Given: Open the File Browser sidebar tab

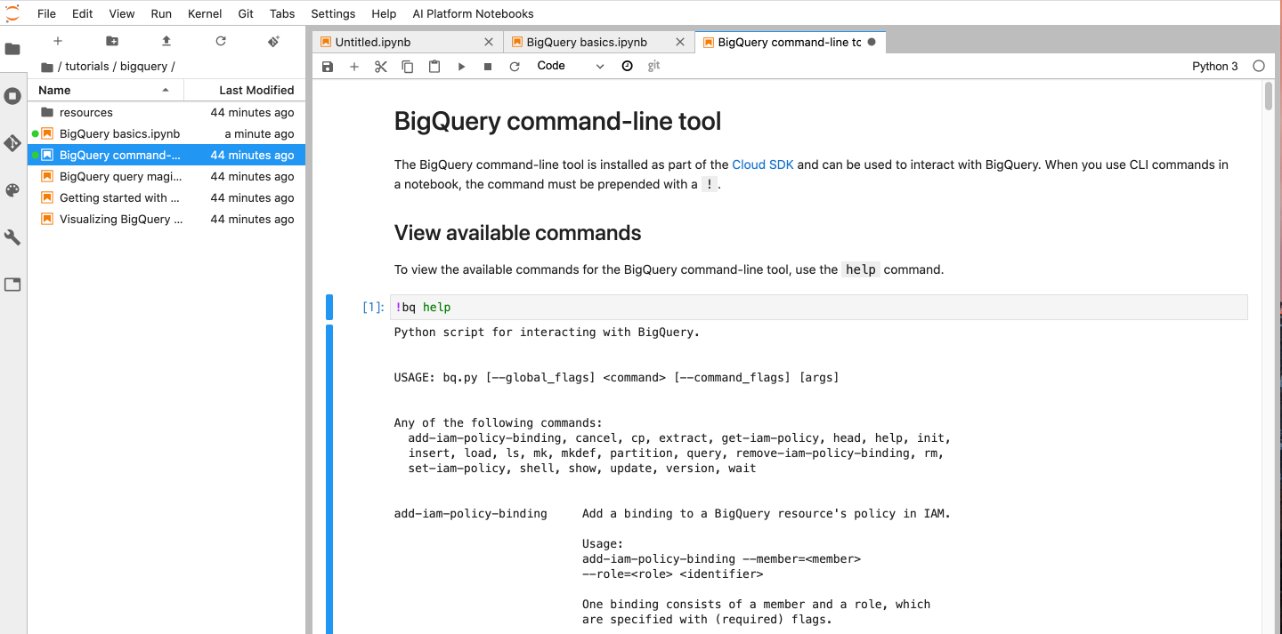Looking at the screenshot, I should point(12,49).
